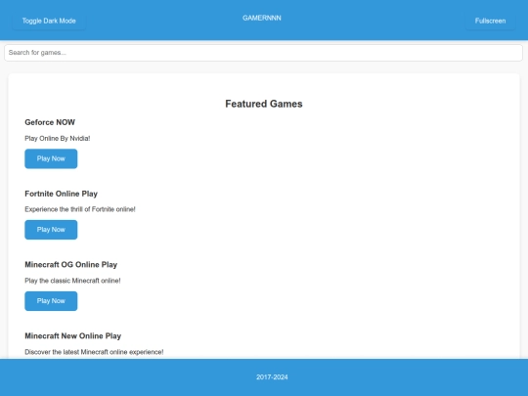Click the Featured Games heading
This screenshot has height=396, width=528.
tap(264, 104)
